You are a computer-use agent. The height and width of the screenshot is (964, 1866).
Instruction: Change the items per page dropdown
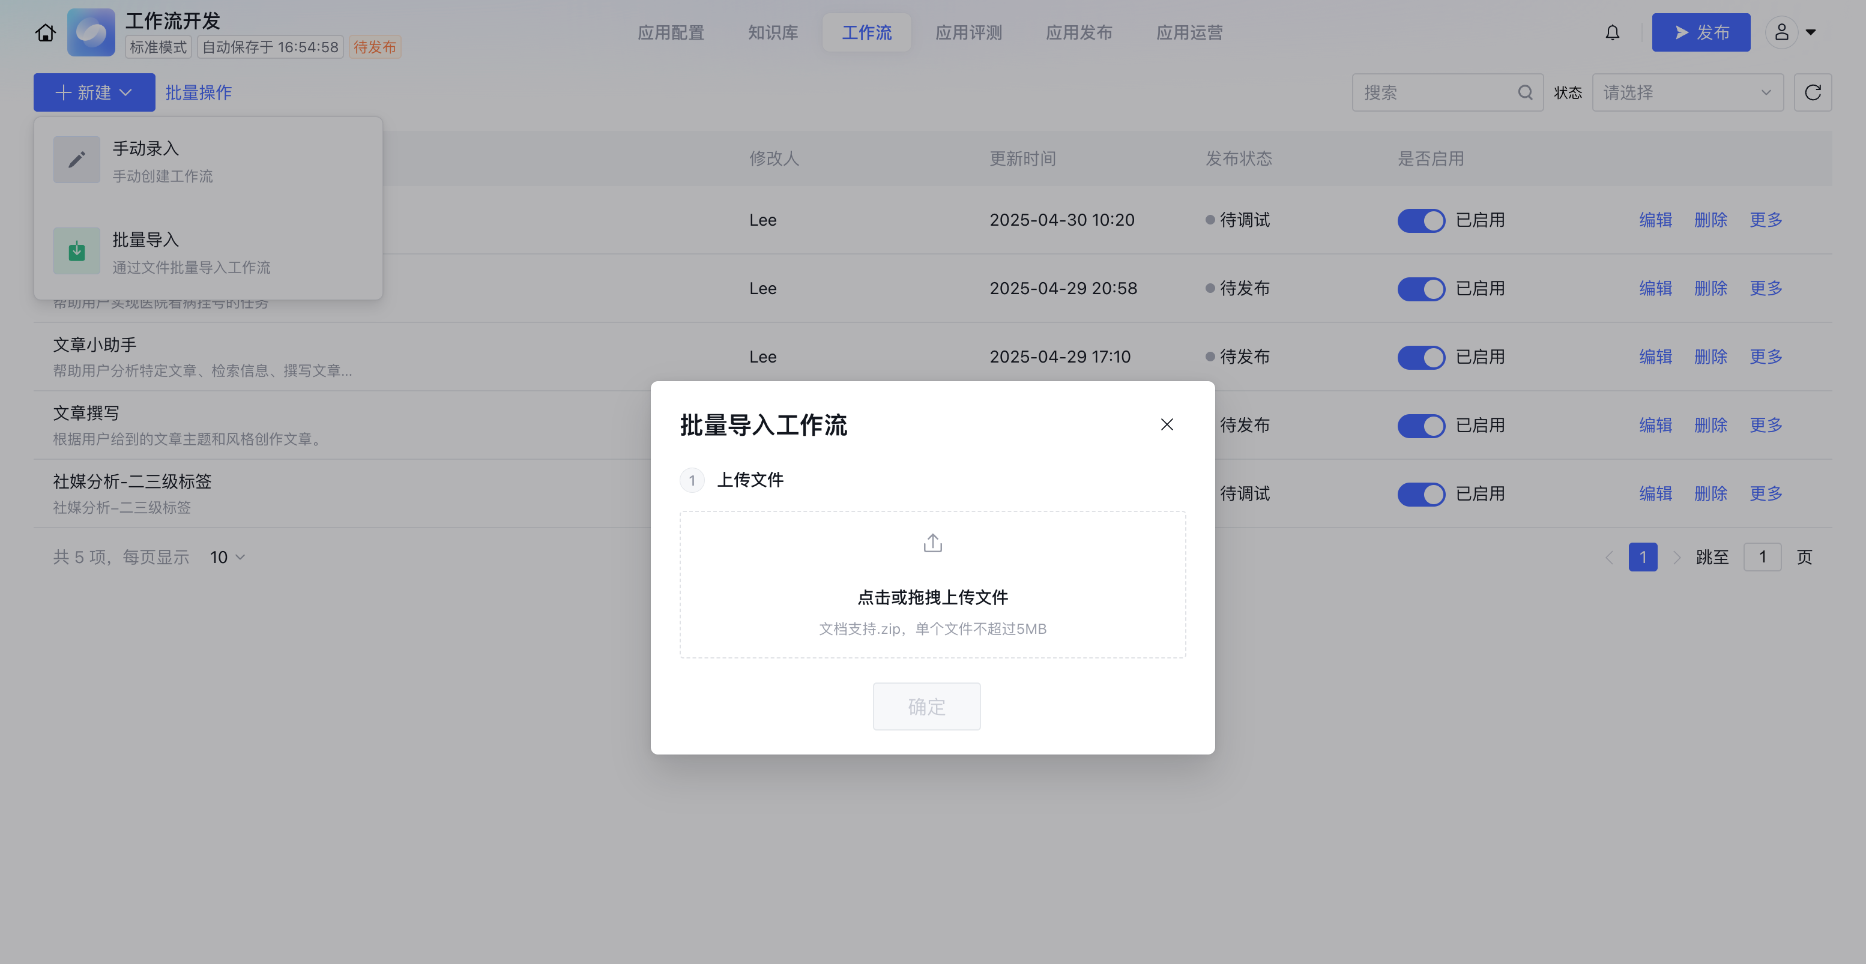(x=228, y=557)
